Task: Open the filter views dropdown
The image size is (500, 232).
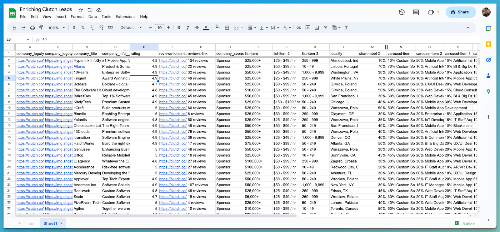Action: pos(336,28)
